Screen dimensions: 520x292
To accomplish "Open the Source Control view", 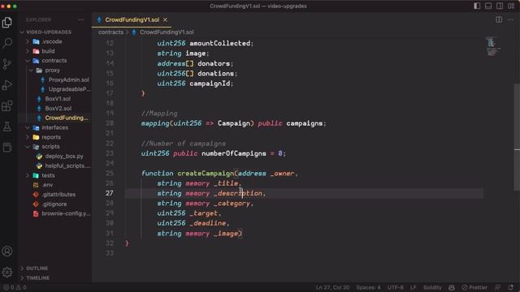I will click(x=7, y=64).
